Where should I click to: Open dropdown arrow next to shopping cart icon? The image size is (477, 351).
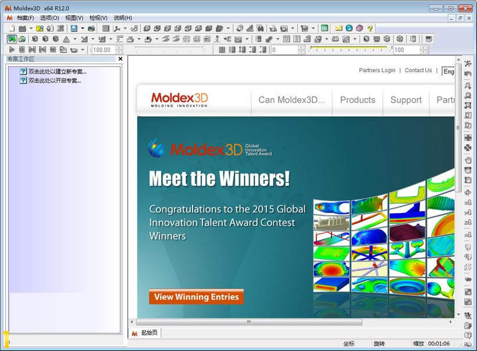pyautogui.click(x=313, y=29)
